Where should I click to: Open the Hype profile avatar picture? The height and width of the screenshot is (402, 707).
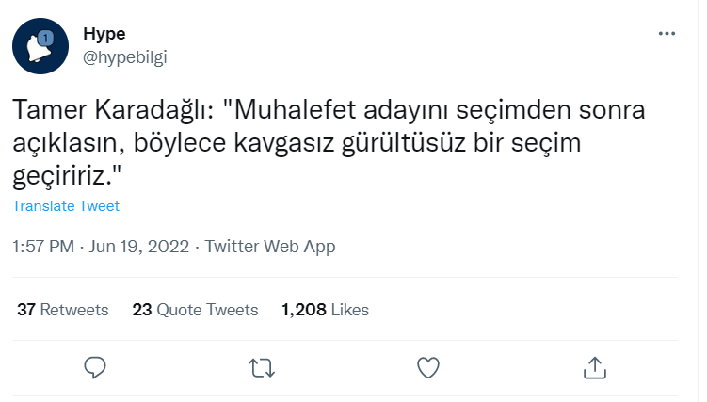click(x=40, y=46)
